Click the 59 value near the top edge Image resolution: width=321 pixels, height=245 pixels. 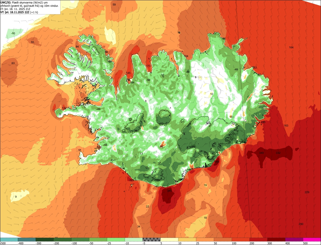click(x=114, y=5)
